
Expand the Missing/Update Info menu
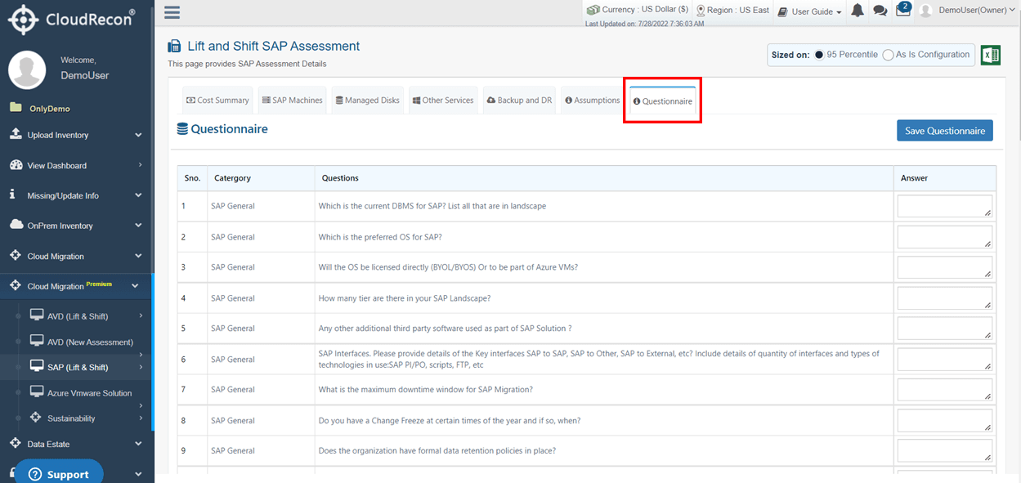pos(77,195)
